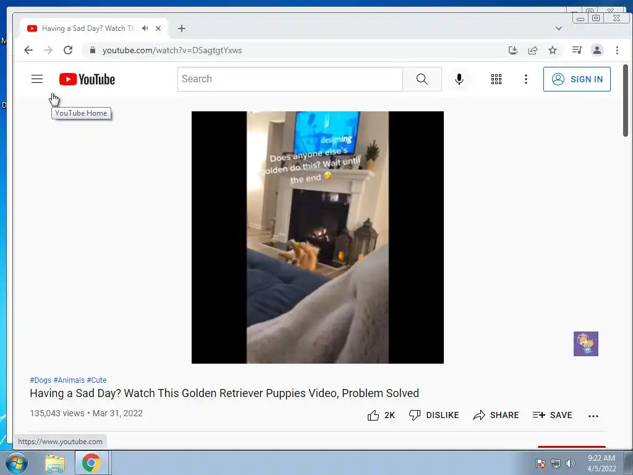Go back with browser back arrow

click(x=28, y=50)
